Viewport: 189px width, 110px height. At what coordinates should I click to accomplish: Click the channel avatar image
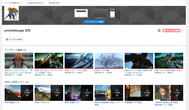tap(11, 13)
